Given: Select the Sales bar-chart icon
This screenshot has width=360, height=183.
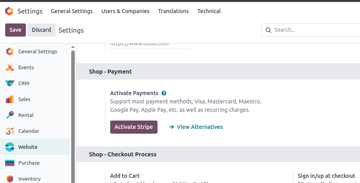Looking at the screenshot, I should point(10,99).
